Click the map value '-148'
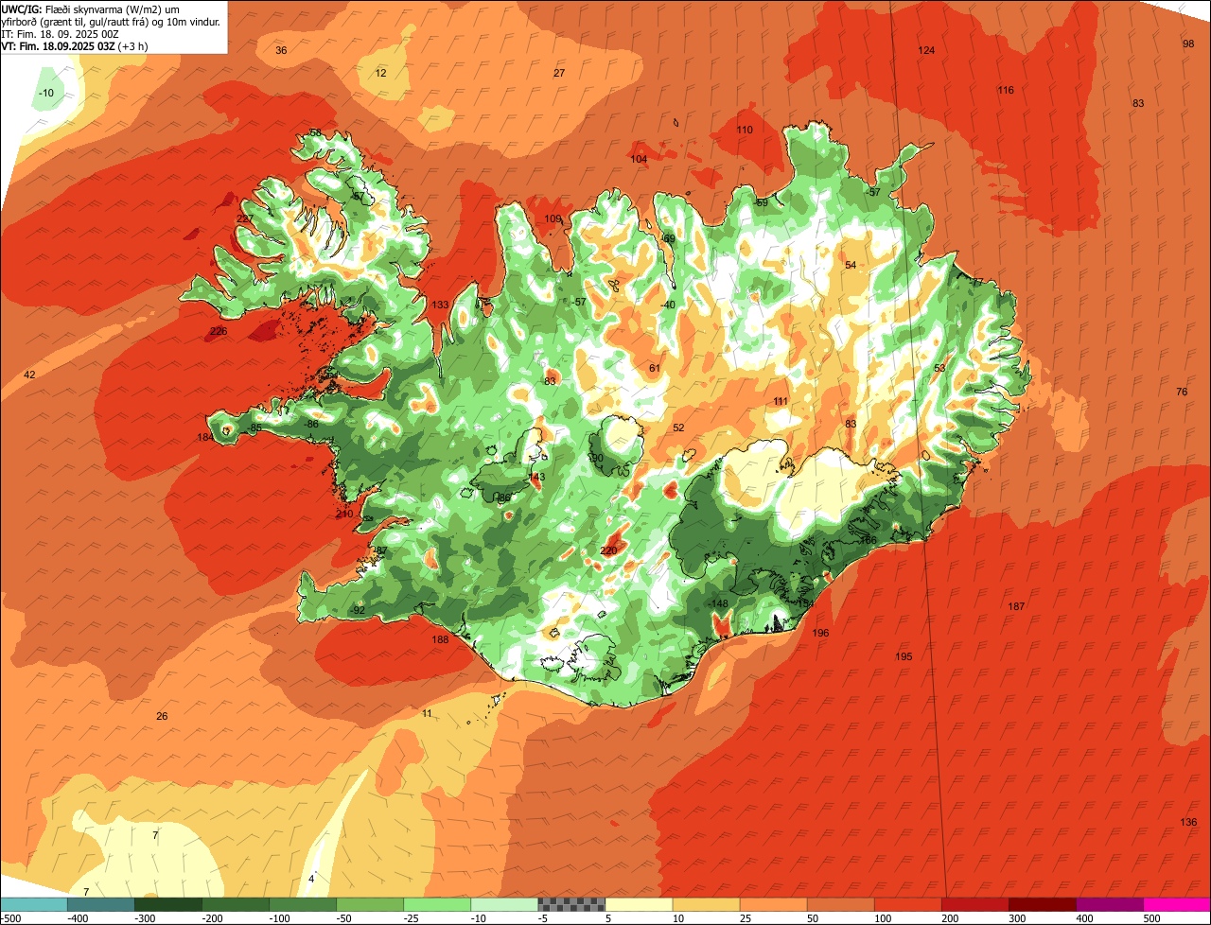The image size is (1211, 925). pos(719,603)
